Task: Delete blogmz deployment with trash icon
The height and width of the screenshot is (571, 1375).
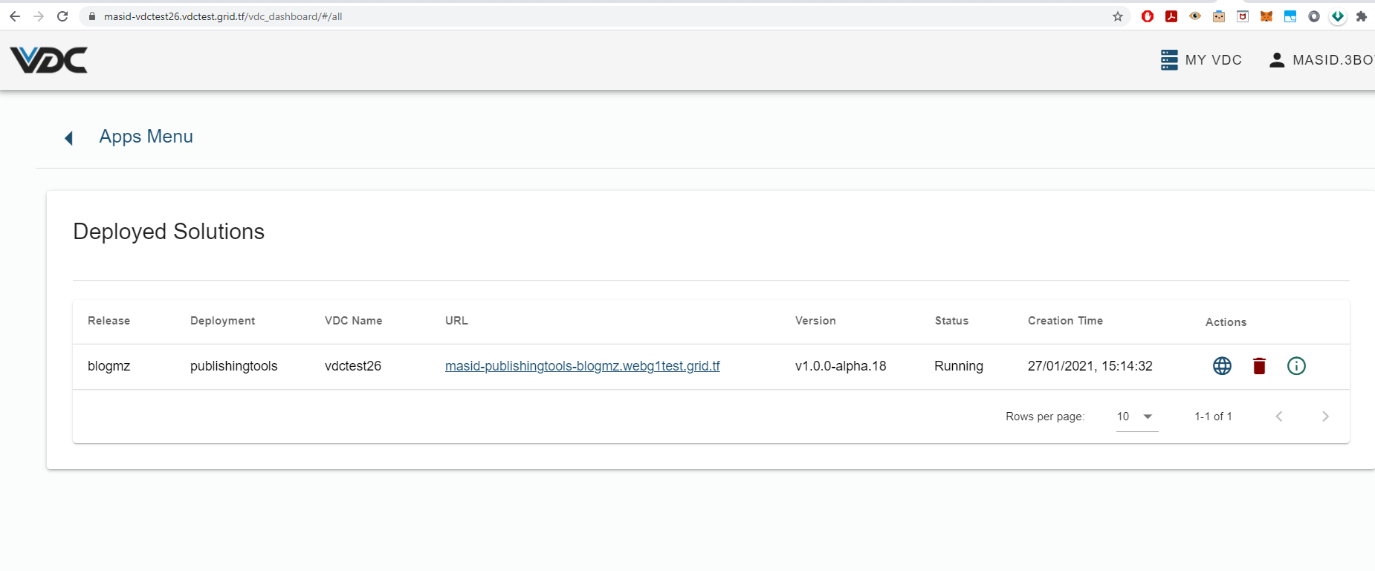Action: coord(1259,366)
